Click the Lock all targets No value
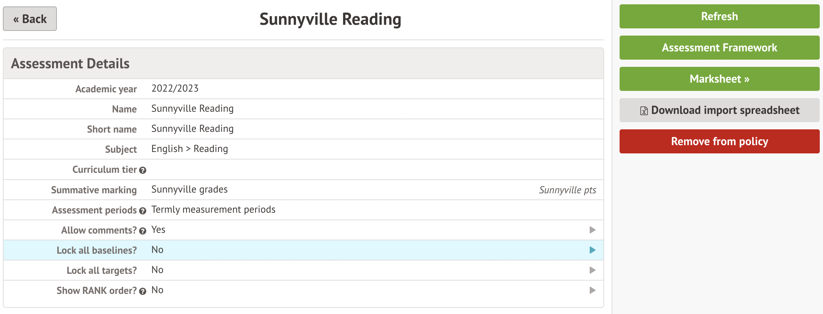 [x=157, y=270]
